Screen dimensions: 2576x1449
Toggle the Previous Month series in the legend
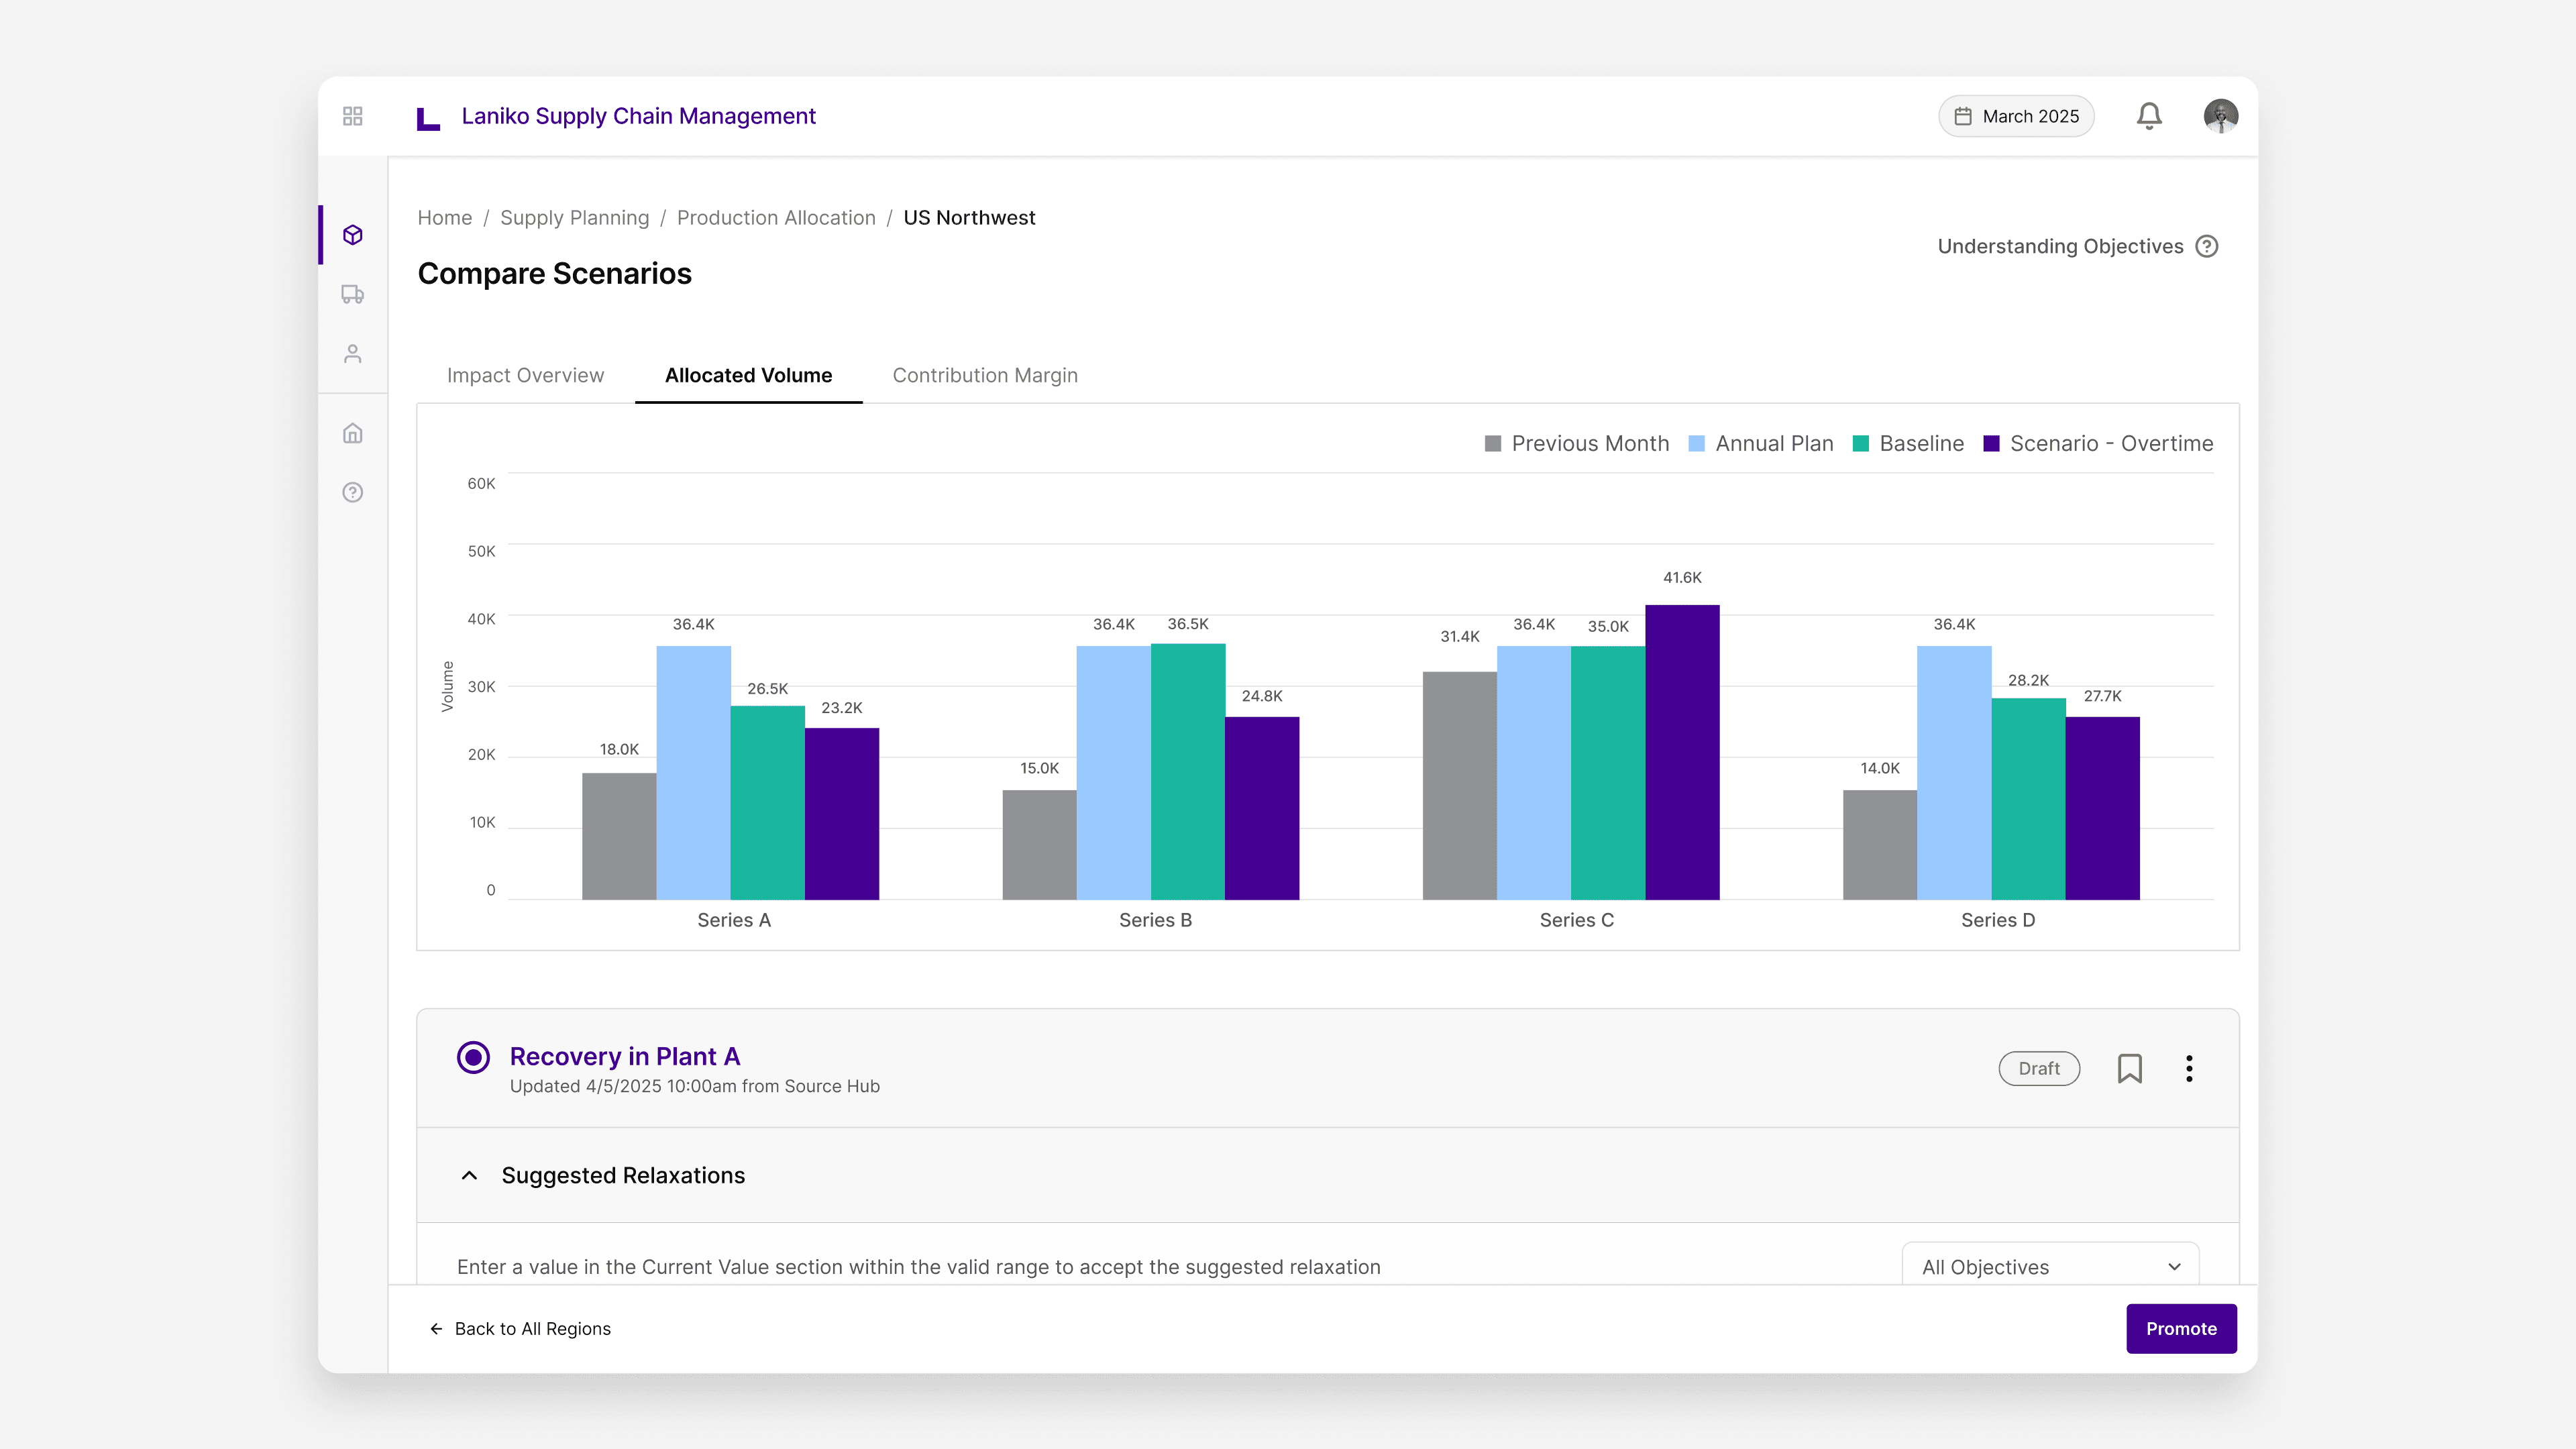[x=1576, y=443]
